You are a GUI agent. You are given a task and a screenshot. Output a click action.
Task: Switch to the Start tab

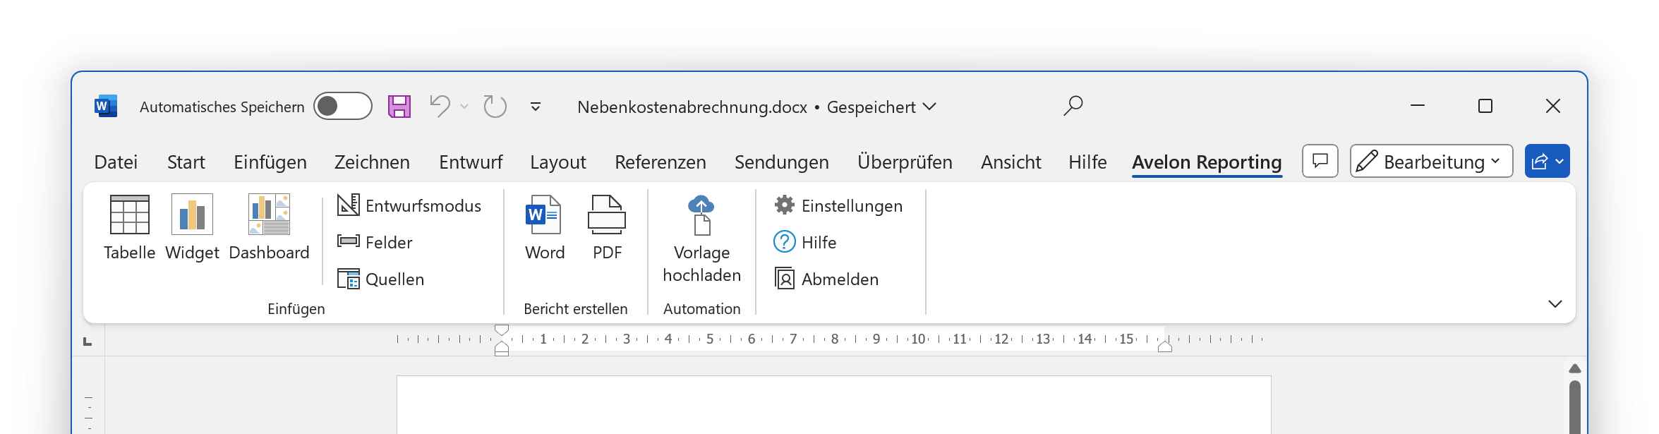[186, 162]
